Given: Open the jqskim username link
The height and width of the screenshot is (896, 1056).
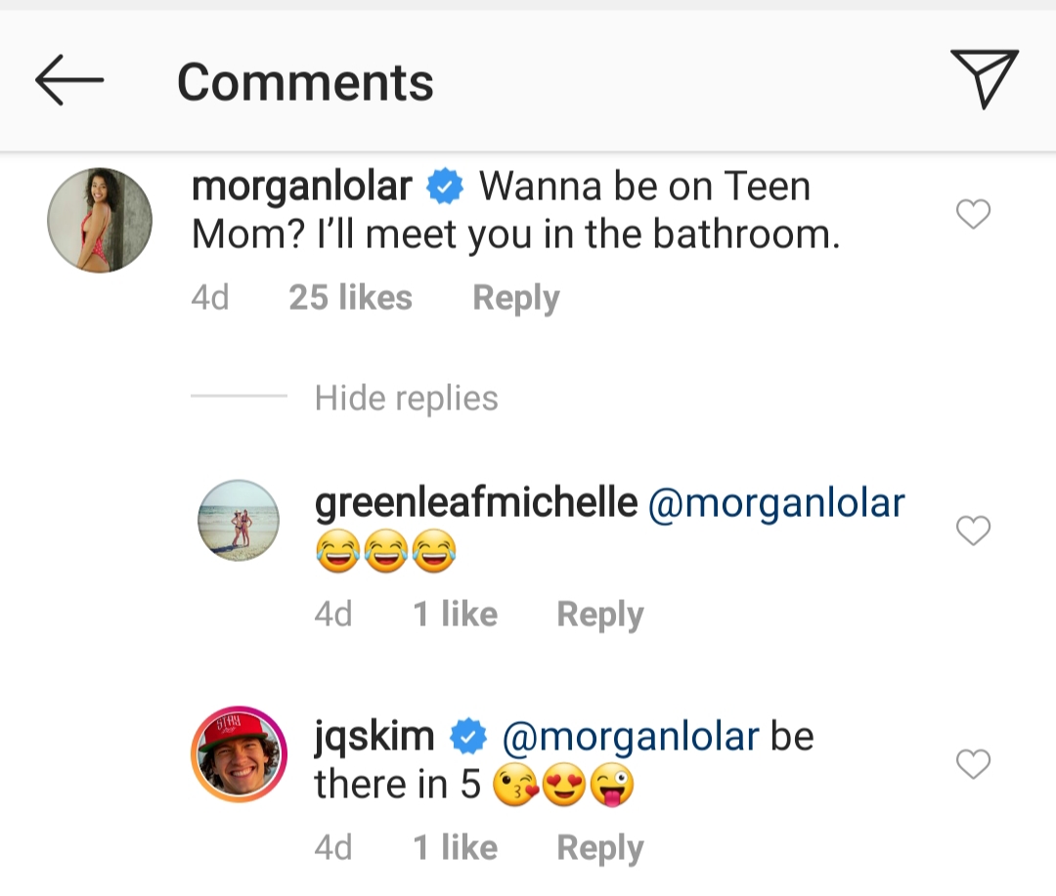Looking at the screenshot, I should click(x=374, y=736).
